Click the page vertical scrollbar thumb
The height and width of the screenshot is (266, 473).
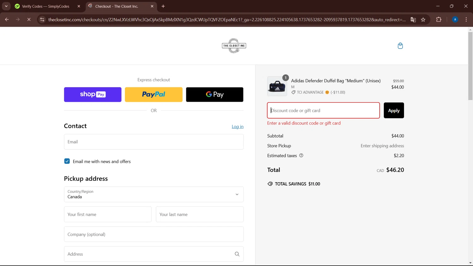470,66
